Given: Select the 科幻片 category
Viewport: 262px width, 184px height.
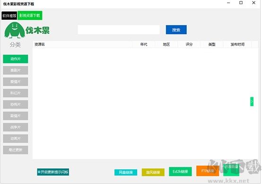Looking at the screenshot, I should 16,93.
